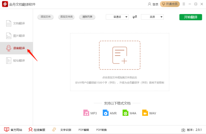Click the 版本: 2.9.1 version text

194,130
